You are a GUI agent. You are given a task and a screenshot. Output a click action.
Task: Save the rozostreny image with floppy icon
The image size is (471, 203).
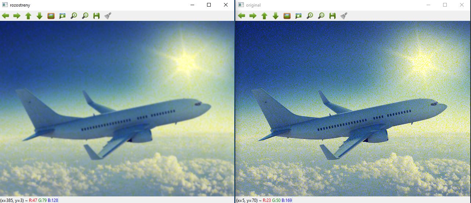click(x=97, y=16)
